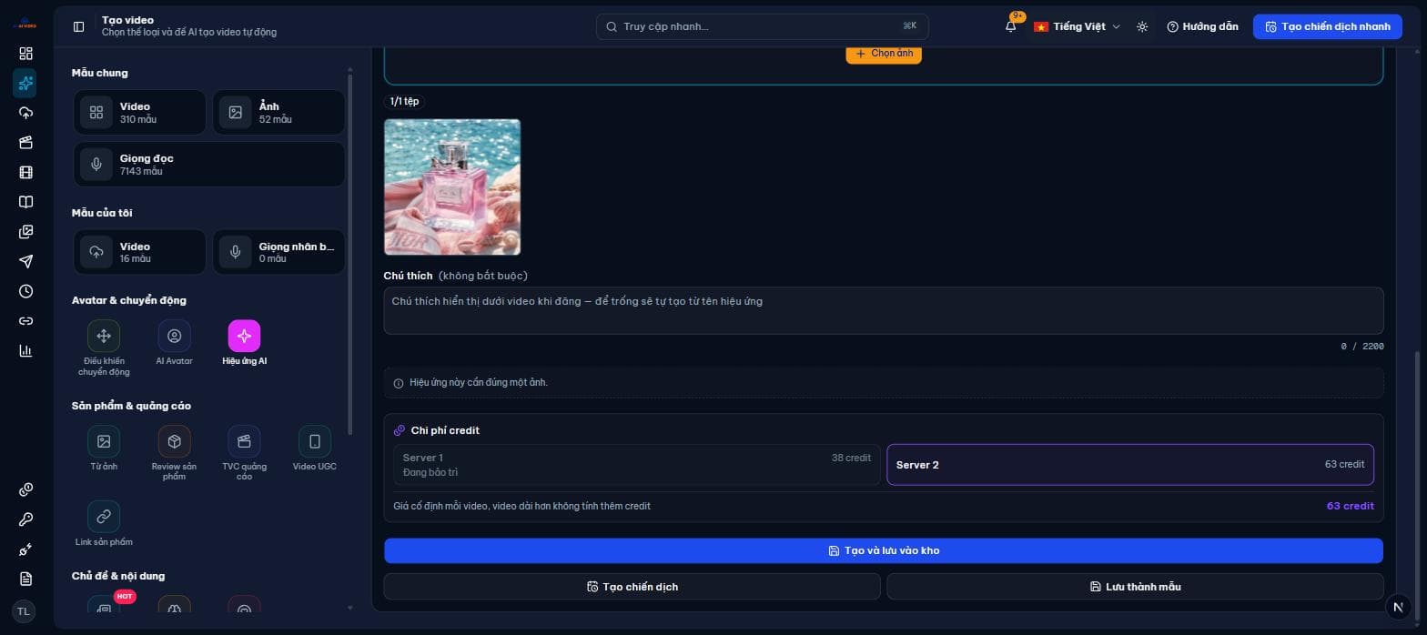1427x635 pixels.
Task: Open the document icon in left rail
Action: 25,579
